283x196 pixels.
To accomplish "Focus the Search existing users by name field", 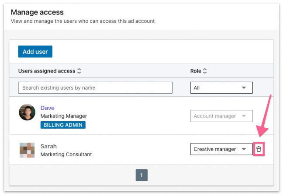I will pyautogui.click(x=95, y=87).
